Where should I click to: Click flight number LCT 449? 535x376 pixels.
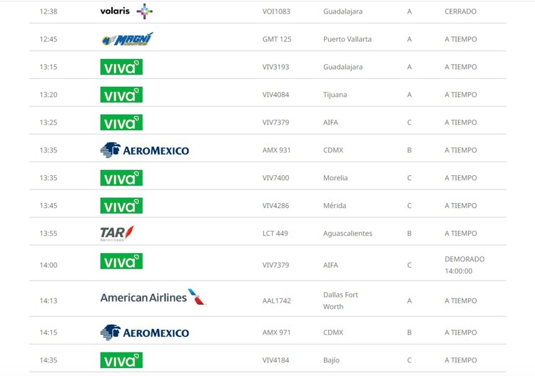click(275, 234)
